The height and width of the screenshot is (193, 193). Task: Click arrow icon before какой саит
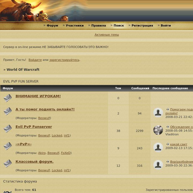pyautogui.click(x=168, y=144)
